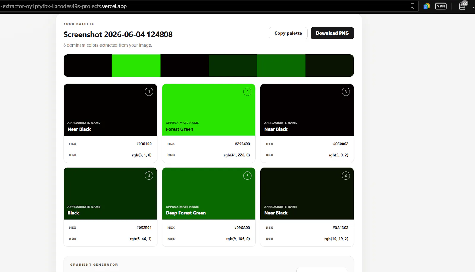Viewport: 475px width, 272px height.
Task: Click the YOUR PALETTE heading label
Action: [x=79, y=24]
